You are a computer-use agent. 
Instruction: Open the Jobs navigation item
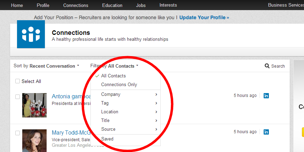tap(141, 5)
